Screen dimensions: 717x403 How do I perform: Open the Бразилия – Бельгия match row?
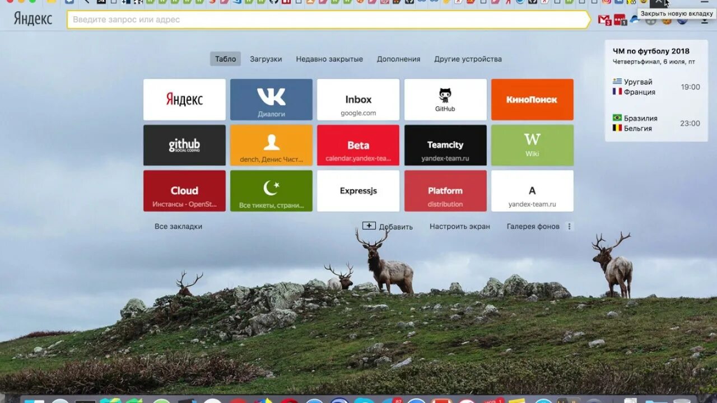pyautogui.click(x=657, y=123)
